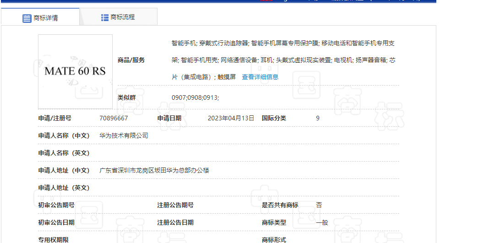Click the 商标流程 tab grid icon
The image size is (494, 243).
pyautogui.click(x=104, y=18)
